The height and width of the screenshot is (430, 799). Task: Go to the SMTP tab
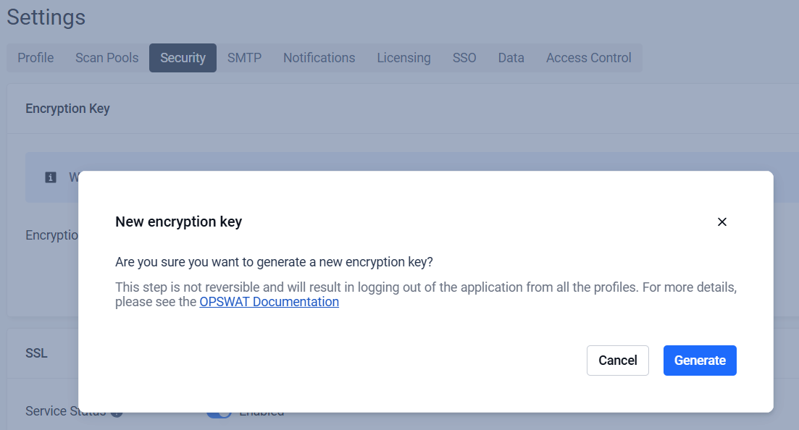245,58
